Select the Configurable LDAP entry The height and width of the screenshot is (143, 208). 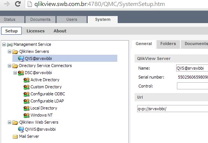pyautogui.click(x=47, y=101)
